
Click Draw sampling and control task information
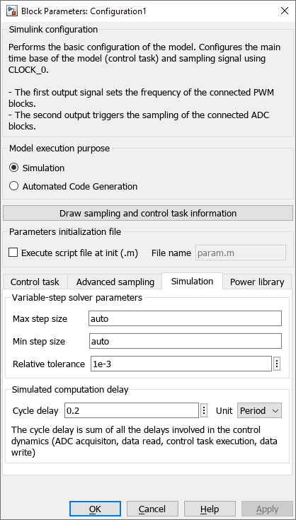point(148,213)
